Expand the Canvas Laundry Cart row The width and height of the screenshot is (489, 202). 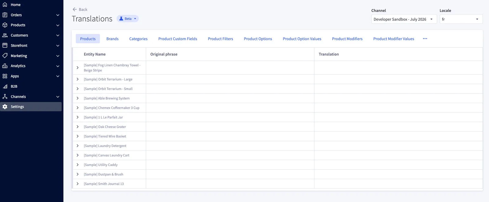tap(78, 155)
